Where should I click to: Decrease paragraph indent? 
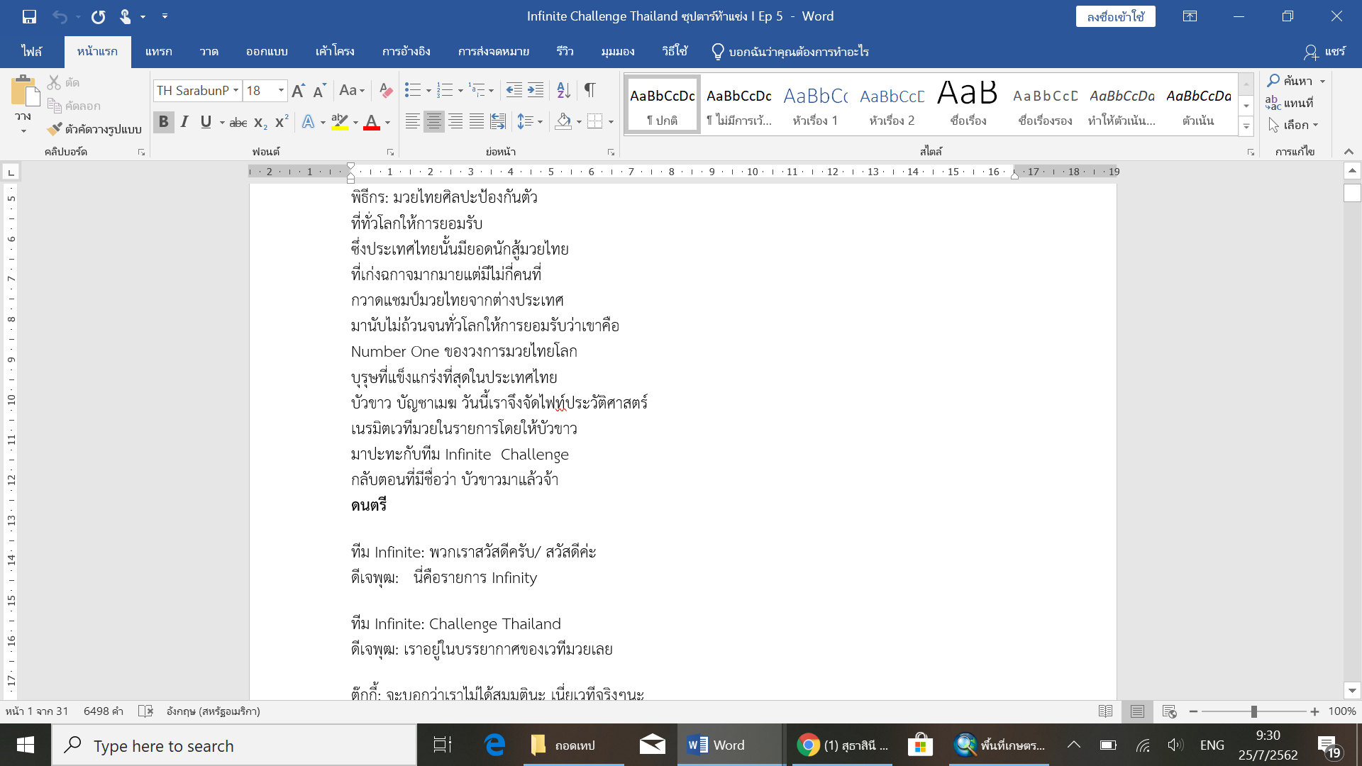pyautogui.click(x=514, y=90)
